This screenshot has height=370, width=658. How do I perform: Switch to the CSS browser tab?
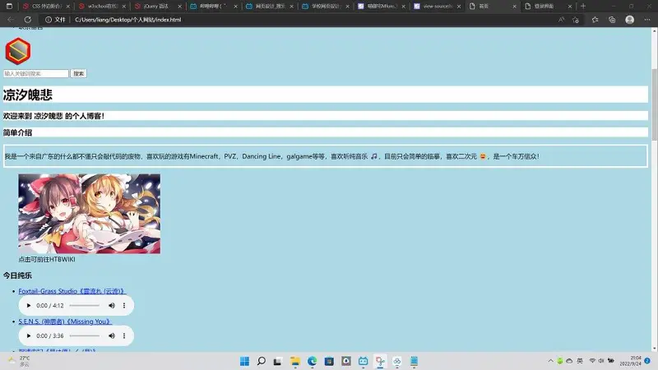(x=46, y=7)
